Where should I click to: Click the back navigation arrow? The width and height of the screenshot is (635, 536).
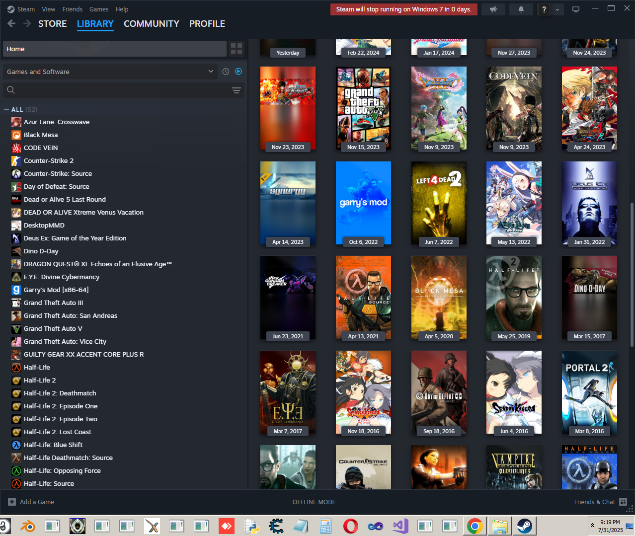click(x=11, y=23)
